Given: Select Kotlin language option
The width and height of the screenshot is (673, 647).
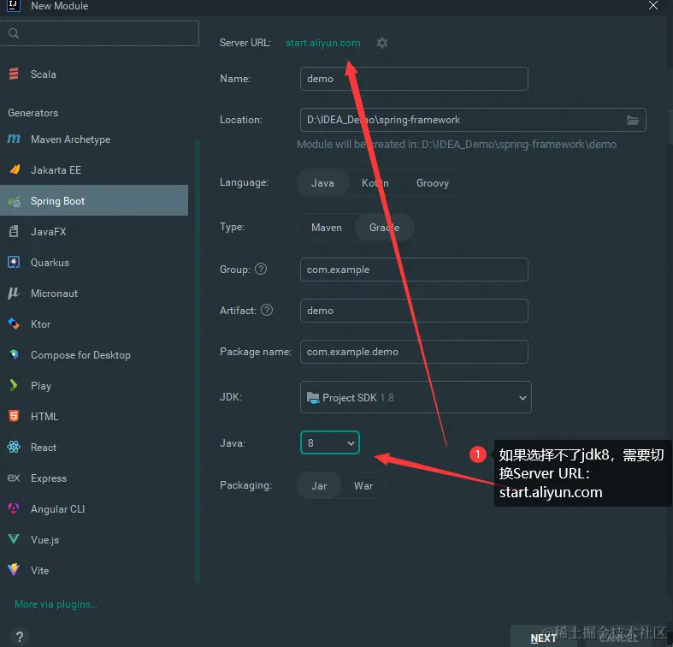Looking at the screenshot, I should 375,183.
